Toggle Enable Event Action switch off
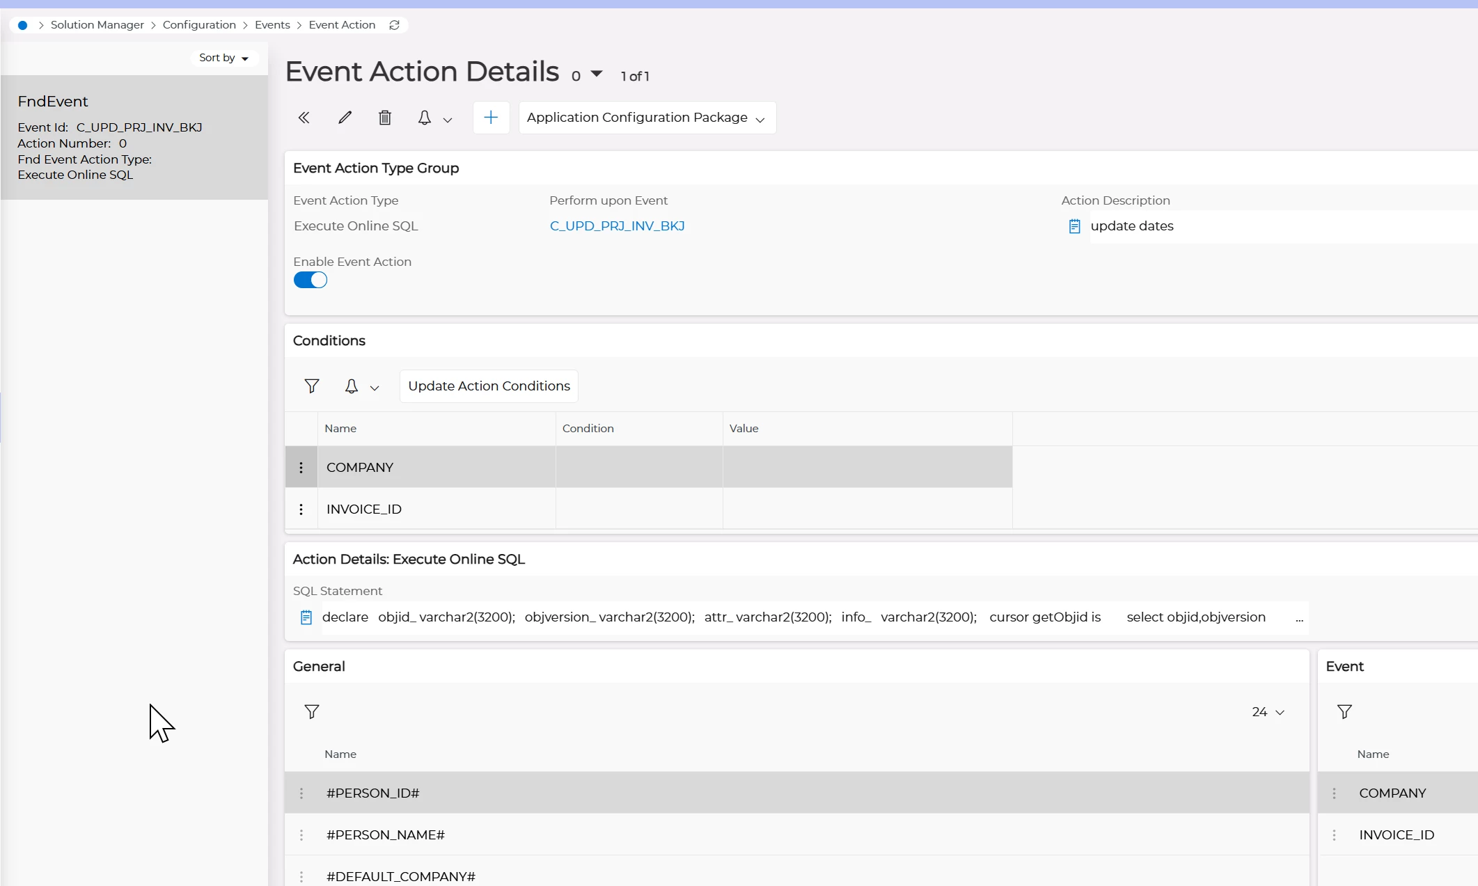Screen dimensions: 1478x886 (310, 280)
